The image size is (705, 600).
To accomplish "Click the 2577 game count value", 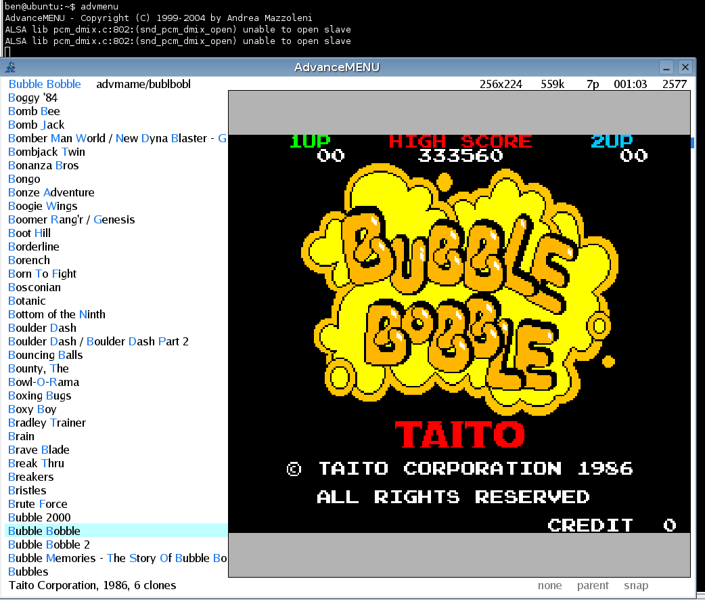I will (x=675, y=84).
